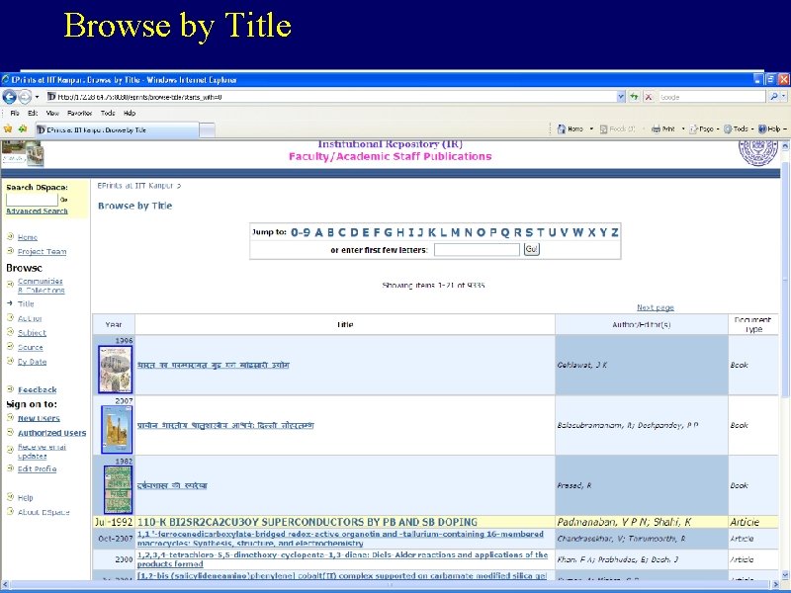Jump to titles starting with M

coord(455,232)
